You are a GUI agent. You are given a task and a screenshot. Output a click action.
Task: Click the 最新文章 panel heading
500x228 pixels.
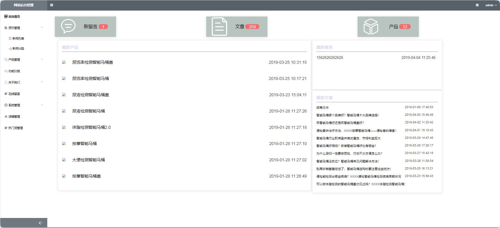[x=324, y=98]
